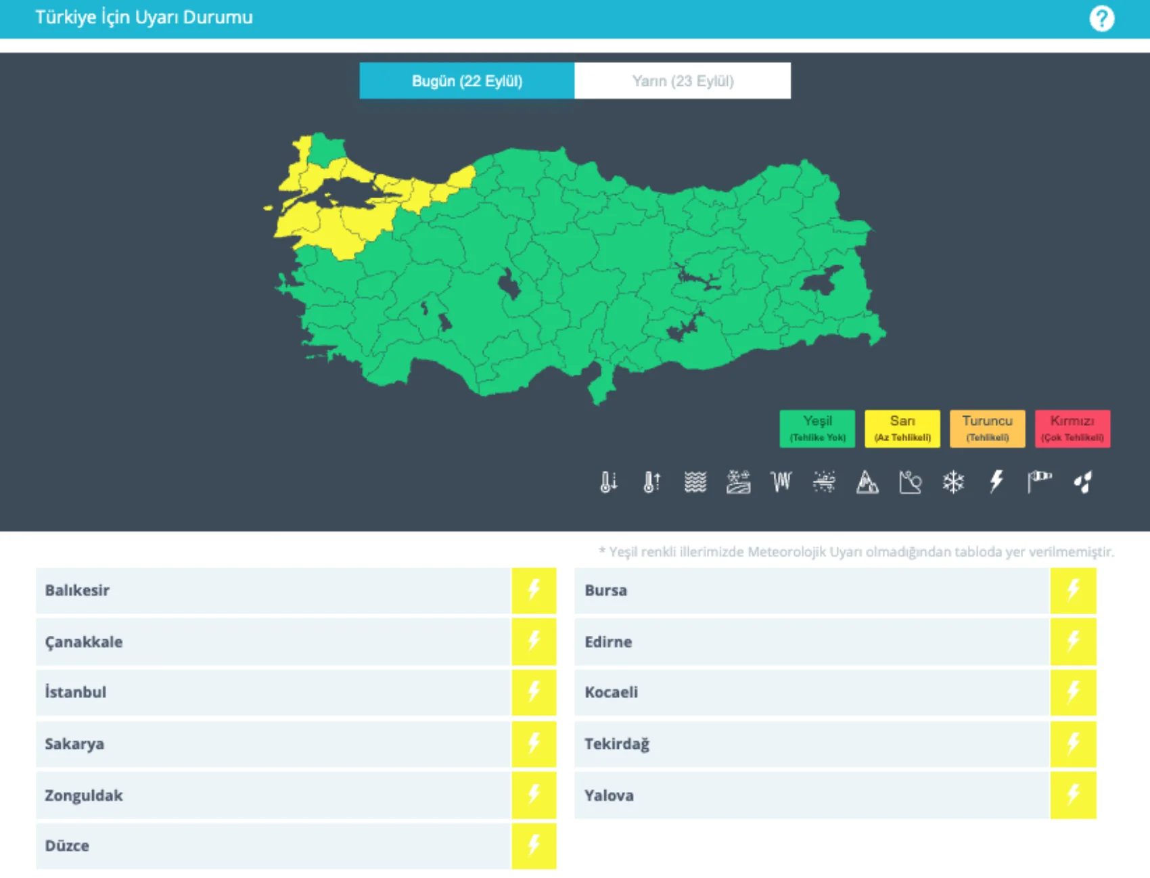Viewport: 1150px width, 878px height.
Task: Open the İstanbul warning row
Action: click(x=296, y=692)
